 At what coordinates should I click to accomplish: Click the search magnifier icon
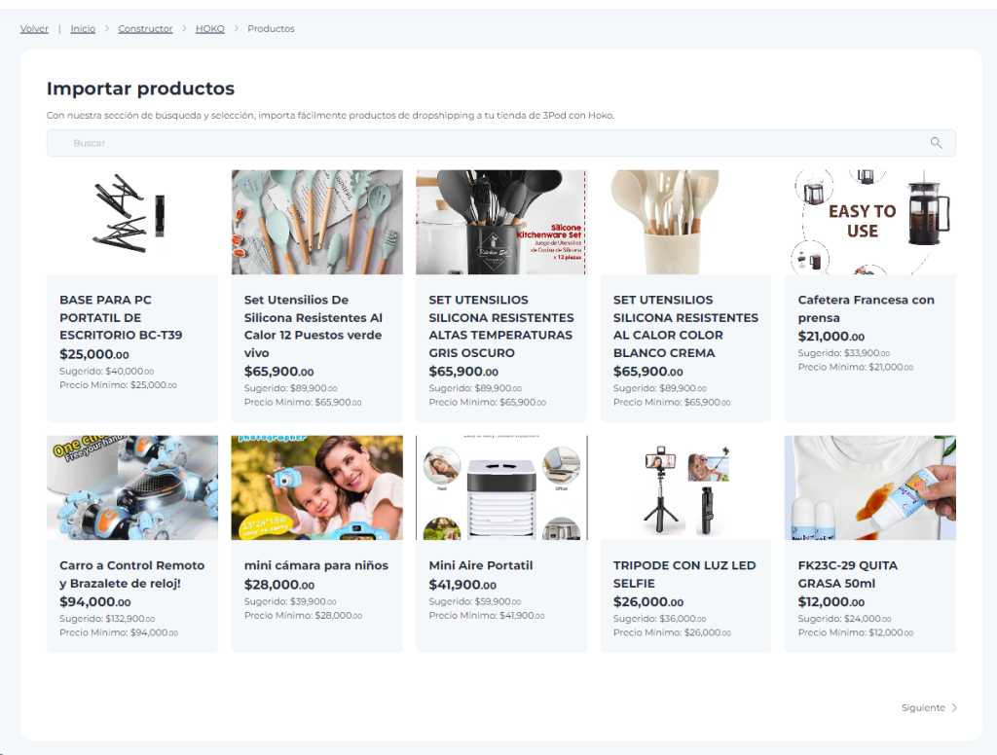coord(936,143)
